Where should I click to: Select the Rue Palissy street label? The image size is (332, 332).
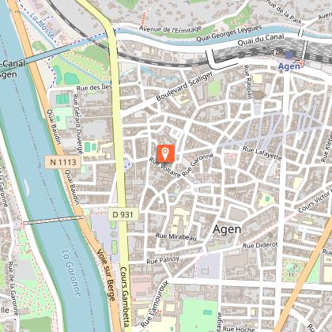tap(163, 260)
